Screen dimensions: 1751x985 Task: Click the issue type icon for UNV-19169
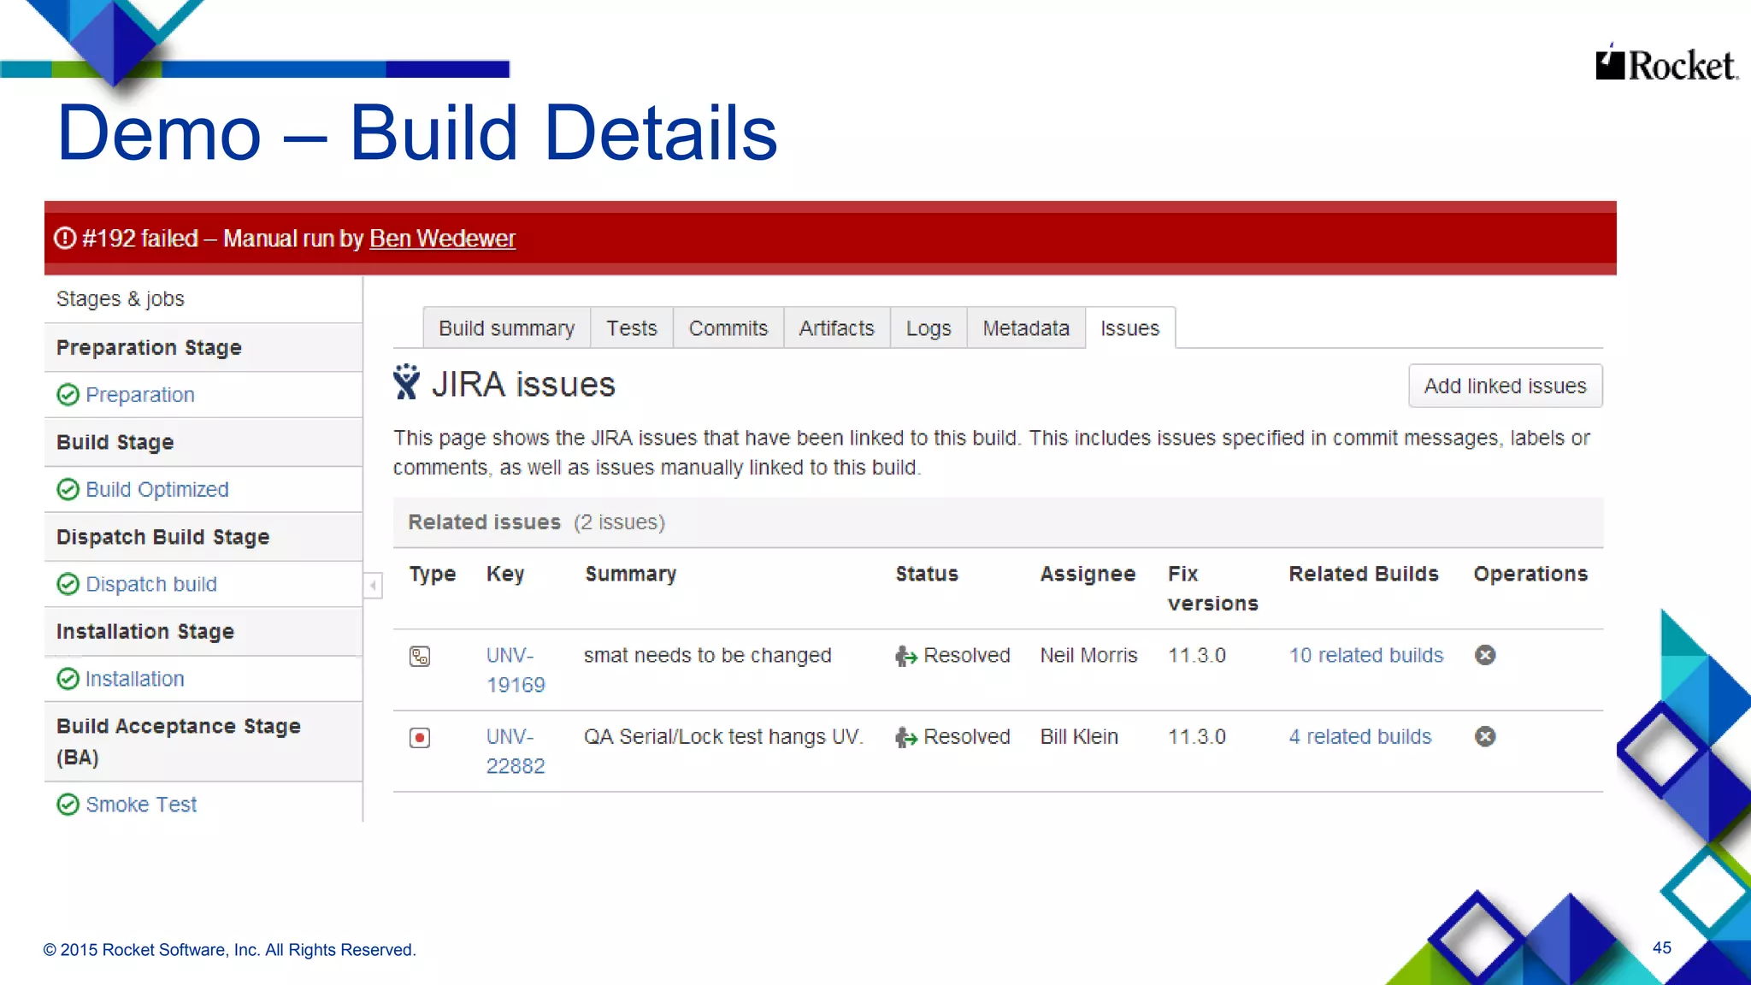tap(420, 657)
